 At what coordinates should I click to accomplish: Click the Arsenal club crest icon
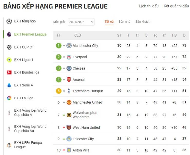click(x=69, y=80)
